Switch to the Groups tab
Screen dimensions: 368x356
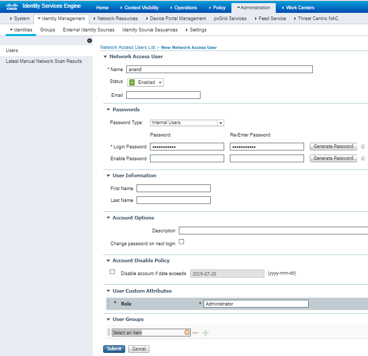click(47, 30)
